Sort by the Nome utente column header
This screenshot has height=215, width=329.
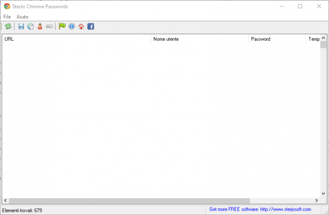click(x=199, y=39)
